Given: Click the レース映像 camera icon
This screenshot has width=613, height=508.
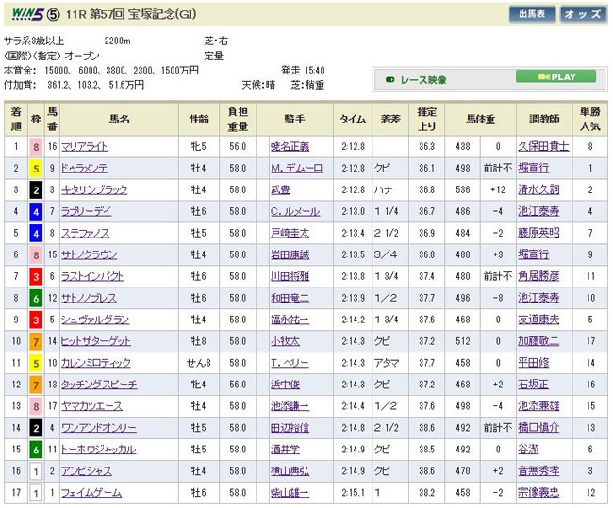Looking at the screenshot, I should click(388, 79).
